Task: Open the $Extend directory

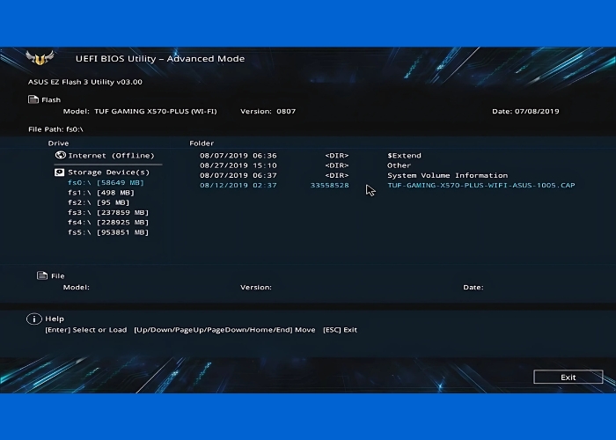Action: click(404, 155)
